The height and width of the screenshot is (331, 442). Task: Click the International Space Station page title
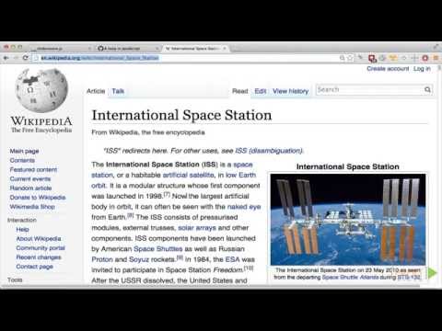181,115
